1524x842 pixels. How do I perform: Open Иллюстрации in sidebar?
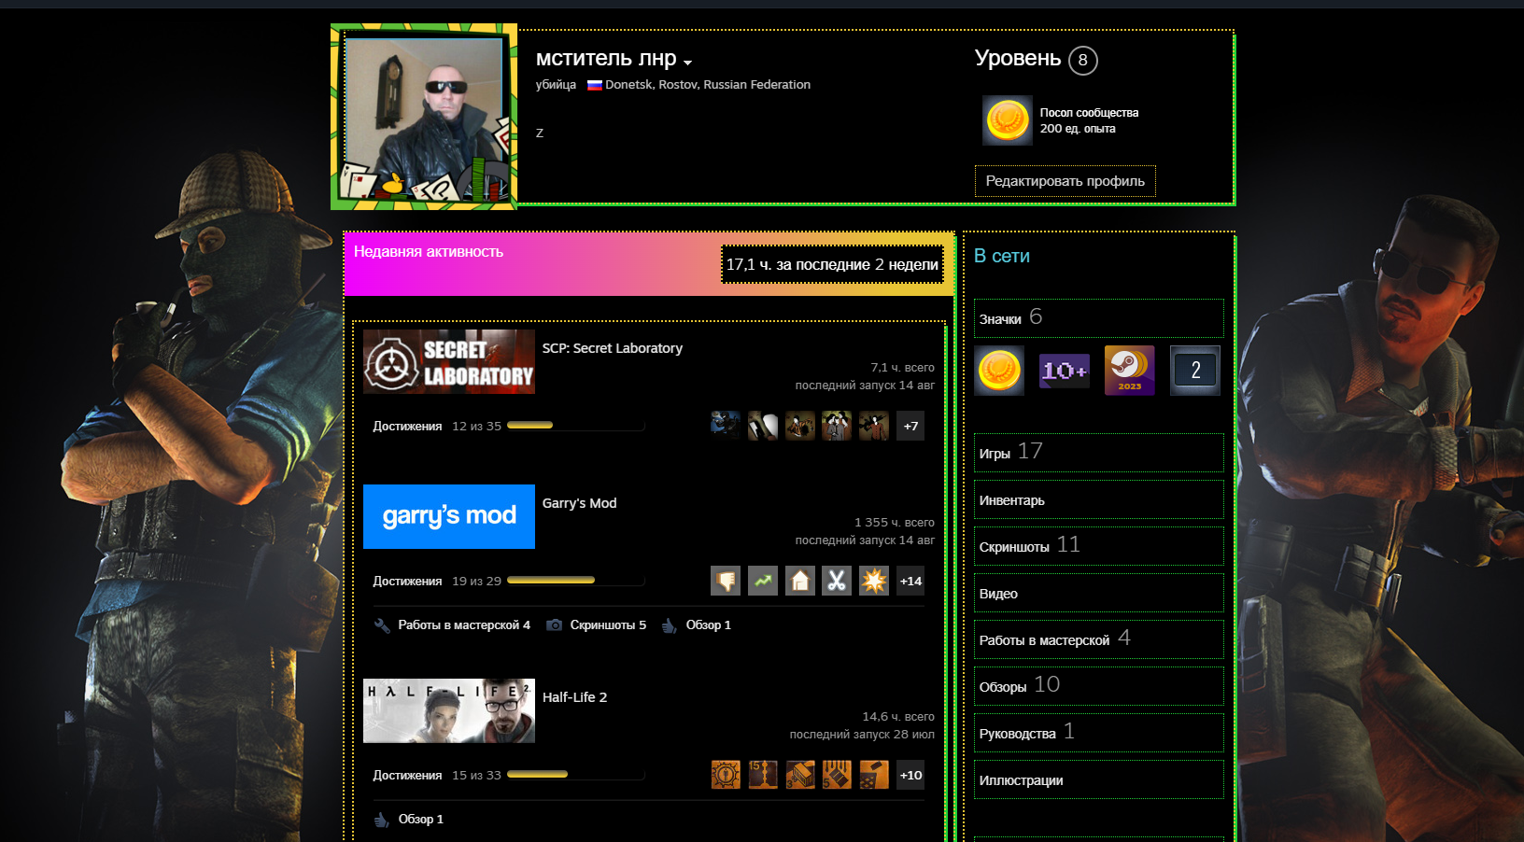click(x=1098, y=779)
